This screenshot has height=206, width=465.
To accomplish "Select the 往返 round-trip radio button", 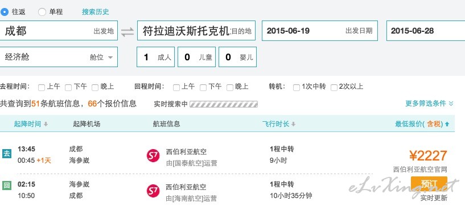I will tap(5, 12).
